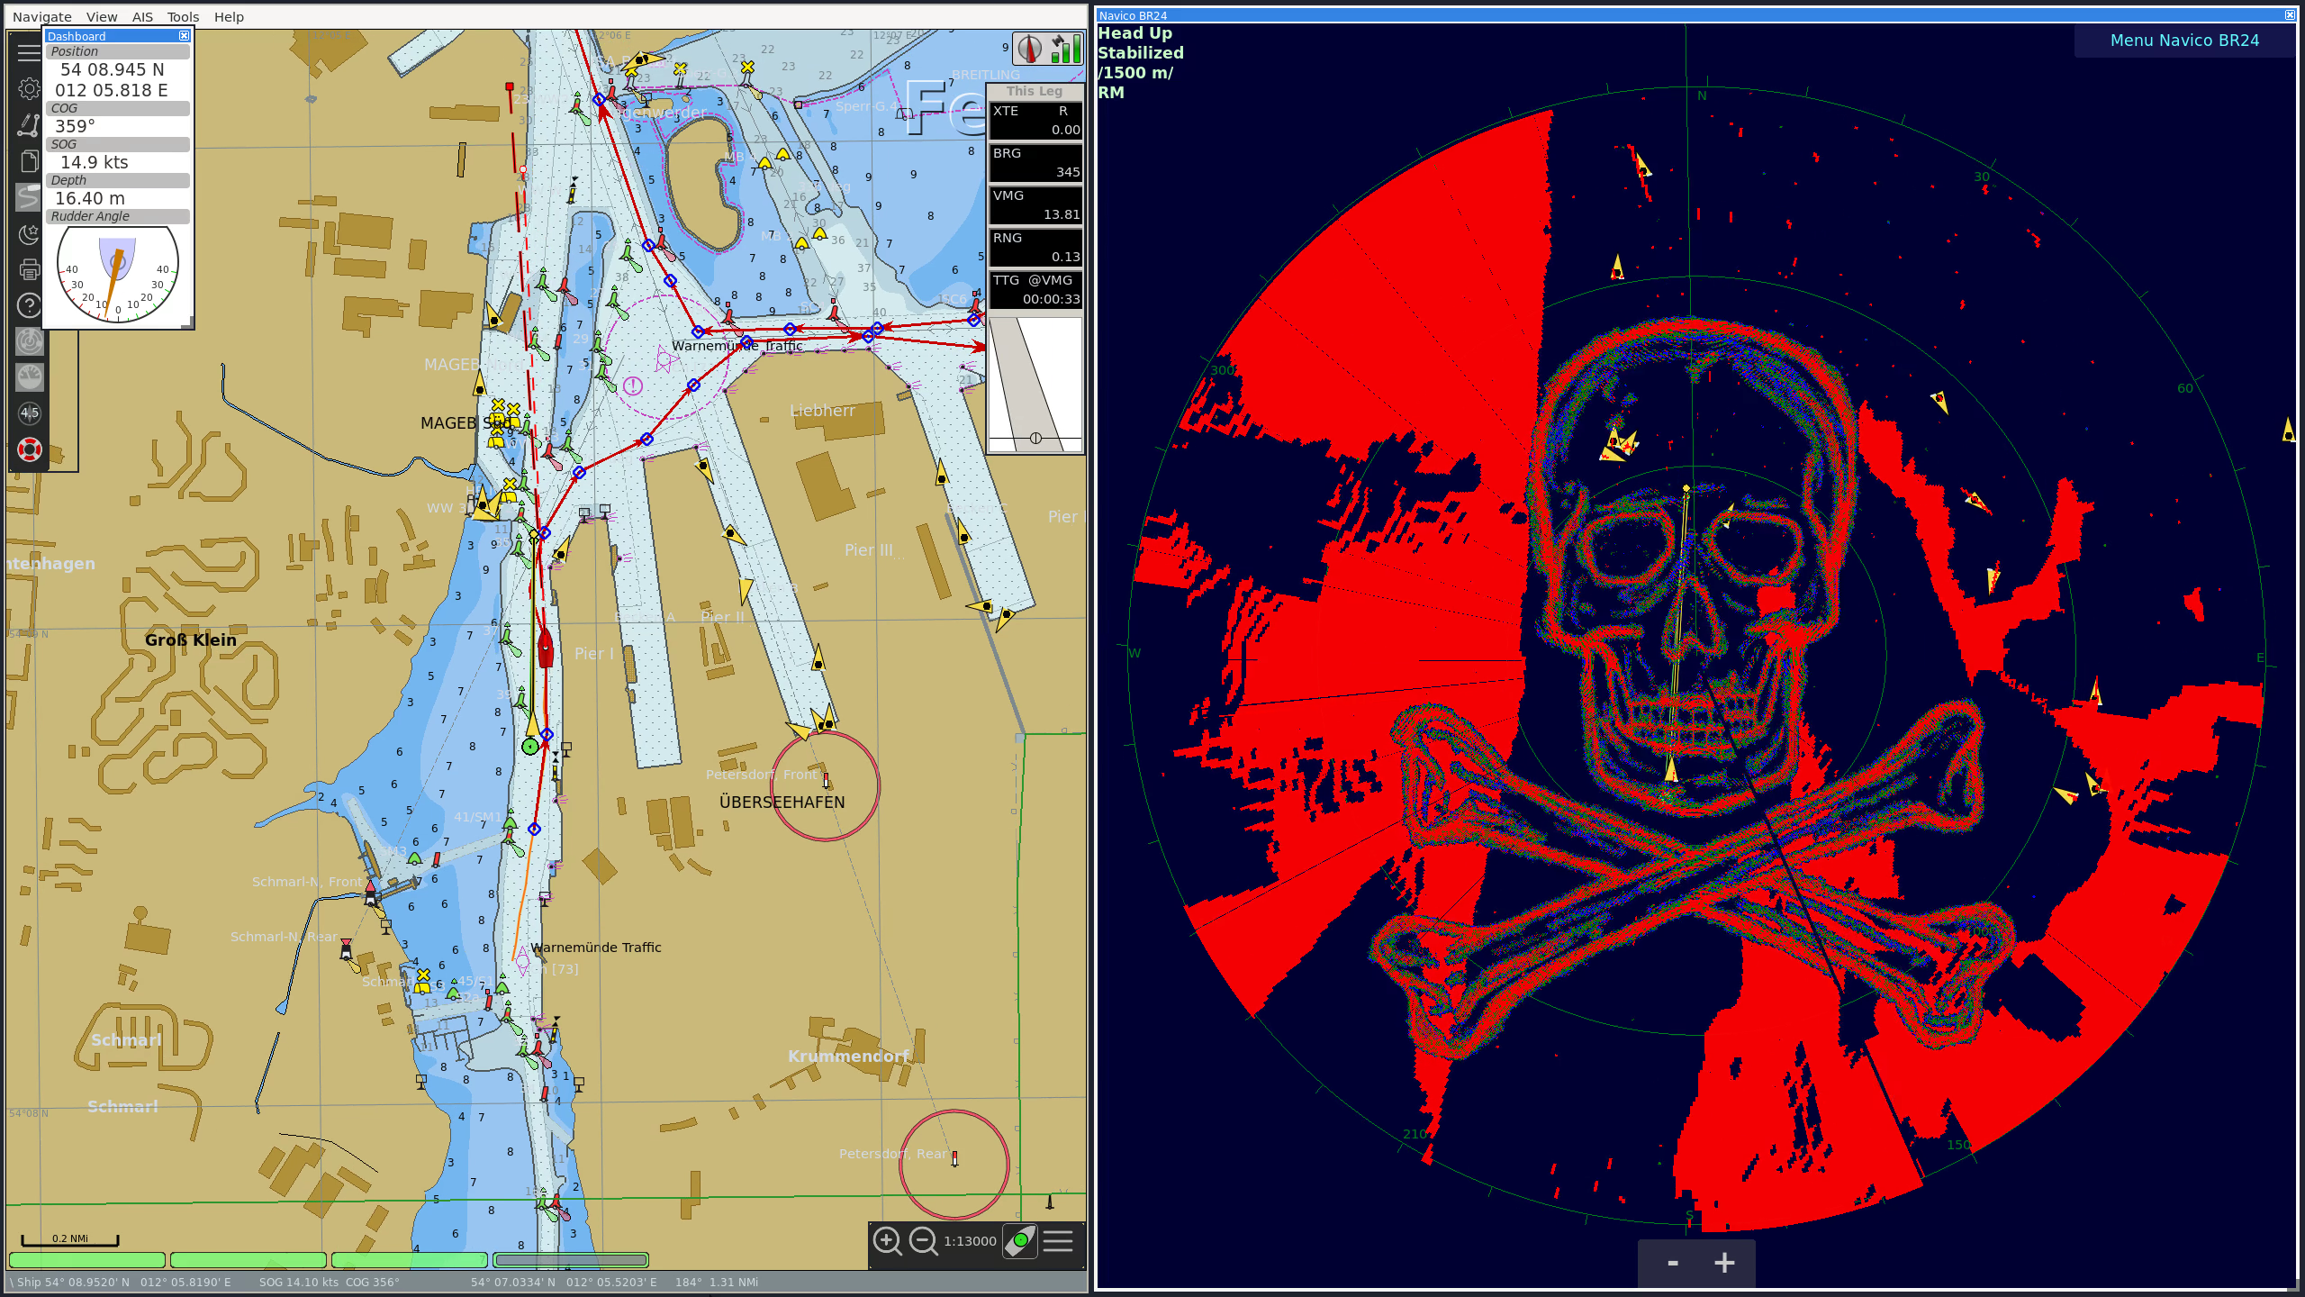Collapse the left toolbar hamburger menu
Screen dimensions: 2305x1297
[x=29, y=52]
